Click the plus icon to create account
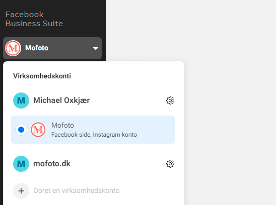 (x=21, y=191)
